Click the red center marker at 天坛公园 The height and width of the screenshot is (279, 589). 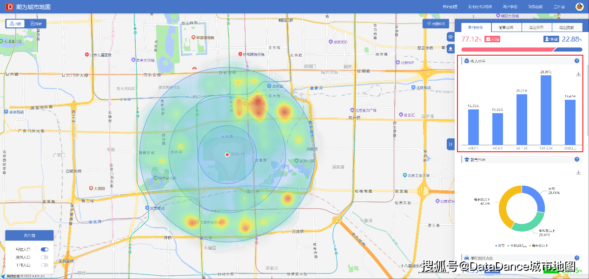point(227,154)
